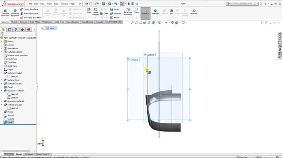Choose Boundary Boss/Base feature
Image resolution: width=282 pixels, height=158 pixels.
coord(30,18)
